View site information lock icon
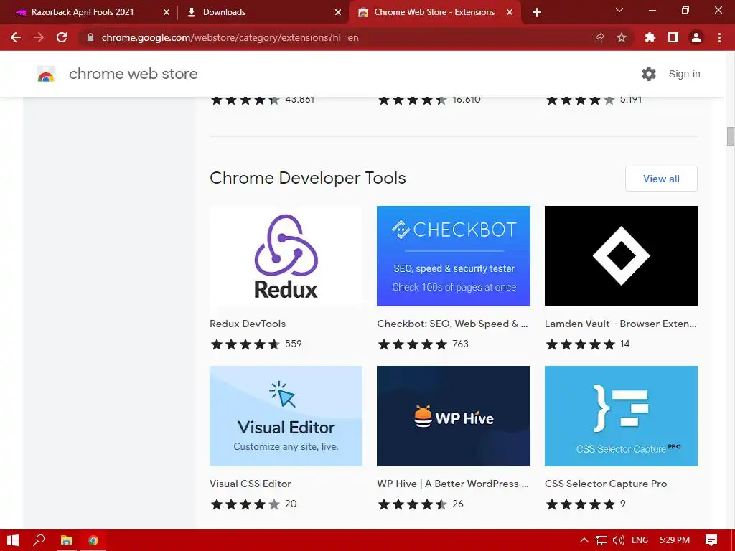735x551 pixels. tap(90, 37)
